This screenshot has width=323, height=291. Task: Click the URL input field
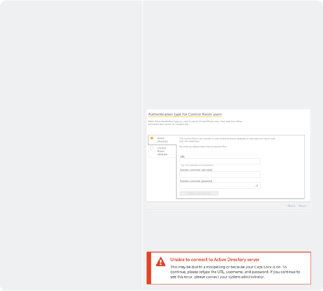pos(220,161)
